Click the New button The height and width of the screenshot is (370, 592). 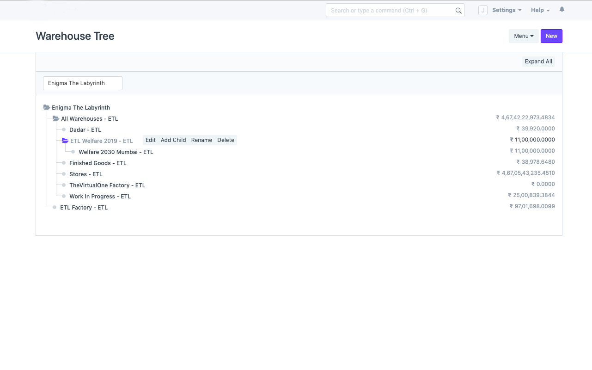coord(551,36)
